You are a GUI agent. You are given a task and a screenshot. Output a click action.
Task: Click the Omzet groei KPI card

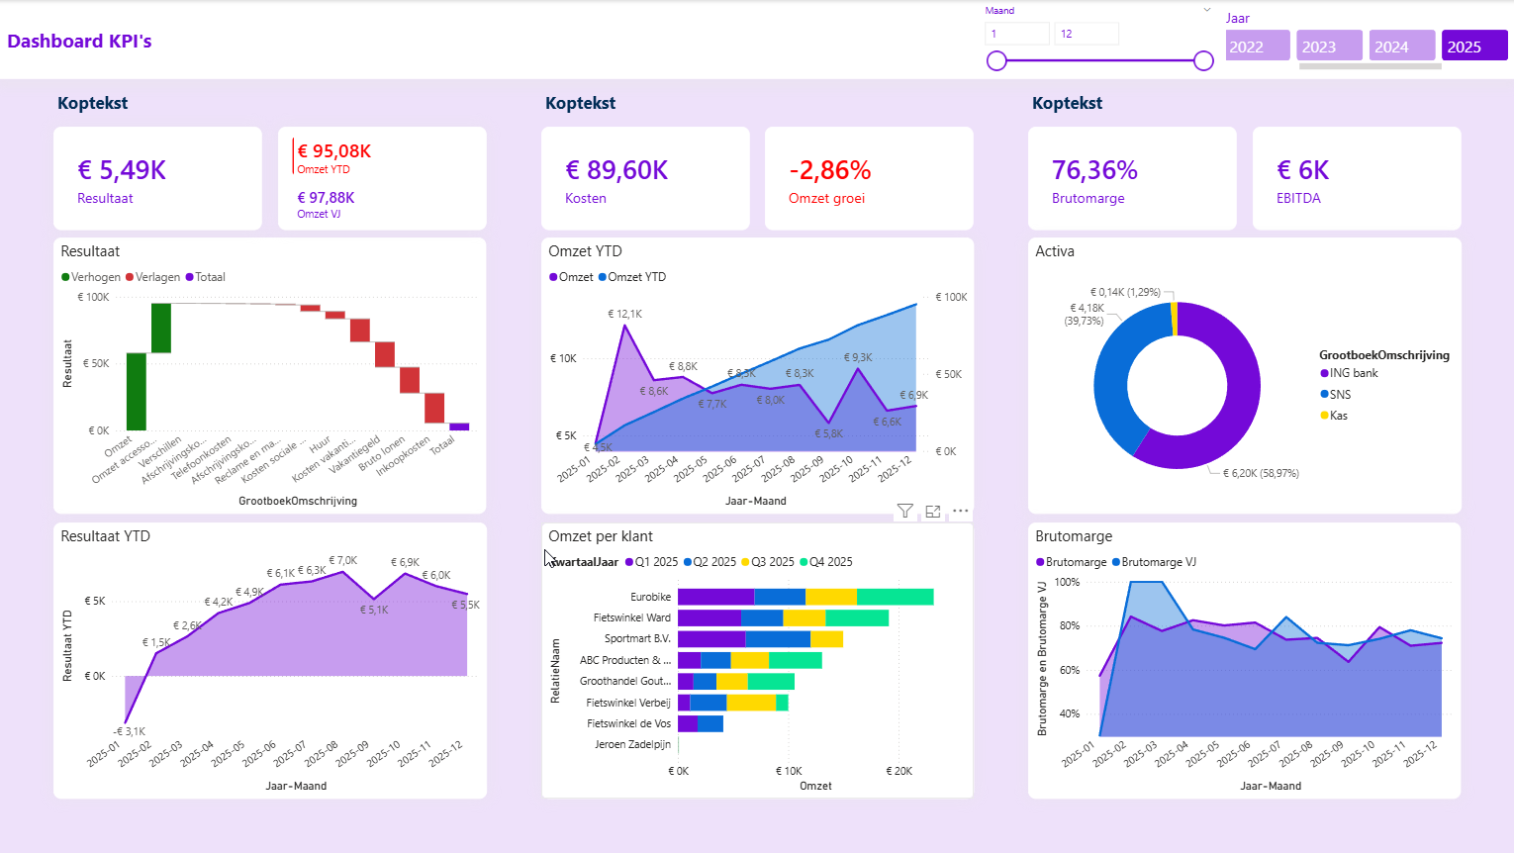(868, 179)
